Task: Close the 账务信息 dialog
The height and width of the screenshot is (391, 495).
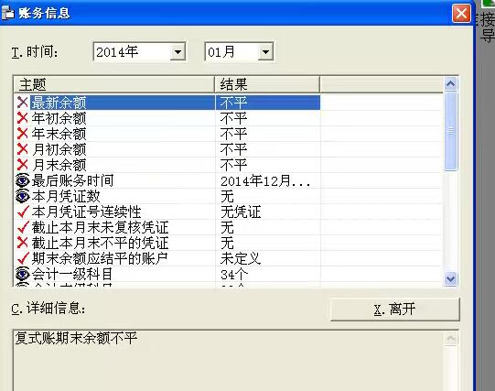Action: coord(461,14)
